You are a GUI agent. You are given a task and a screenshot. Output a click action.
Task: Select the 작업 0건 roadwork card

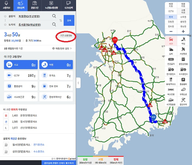tap(56, 64)
